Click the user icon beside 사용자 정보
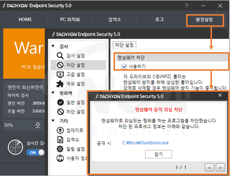This screenshot has height=176, width=230. coord(60,158)
